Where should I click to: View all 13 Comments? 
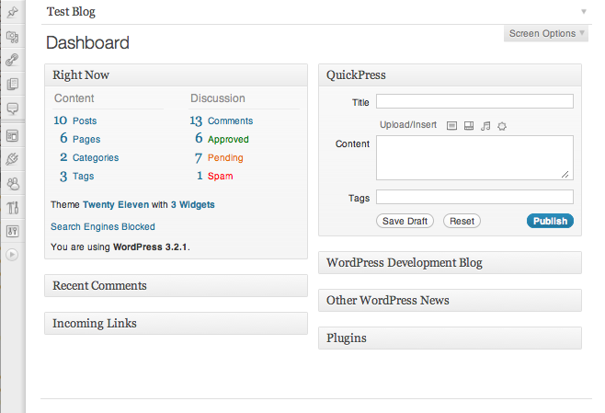coord(222,120)
